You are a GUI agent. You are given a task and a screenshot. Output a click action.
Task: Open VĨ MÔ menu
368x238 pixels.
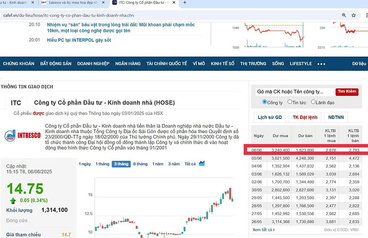point(199,64)
